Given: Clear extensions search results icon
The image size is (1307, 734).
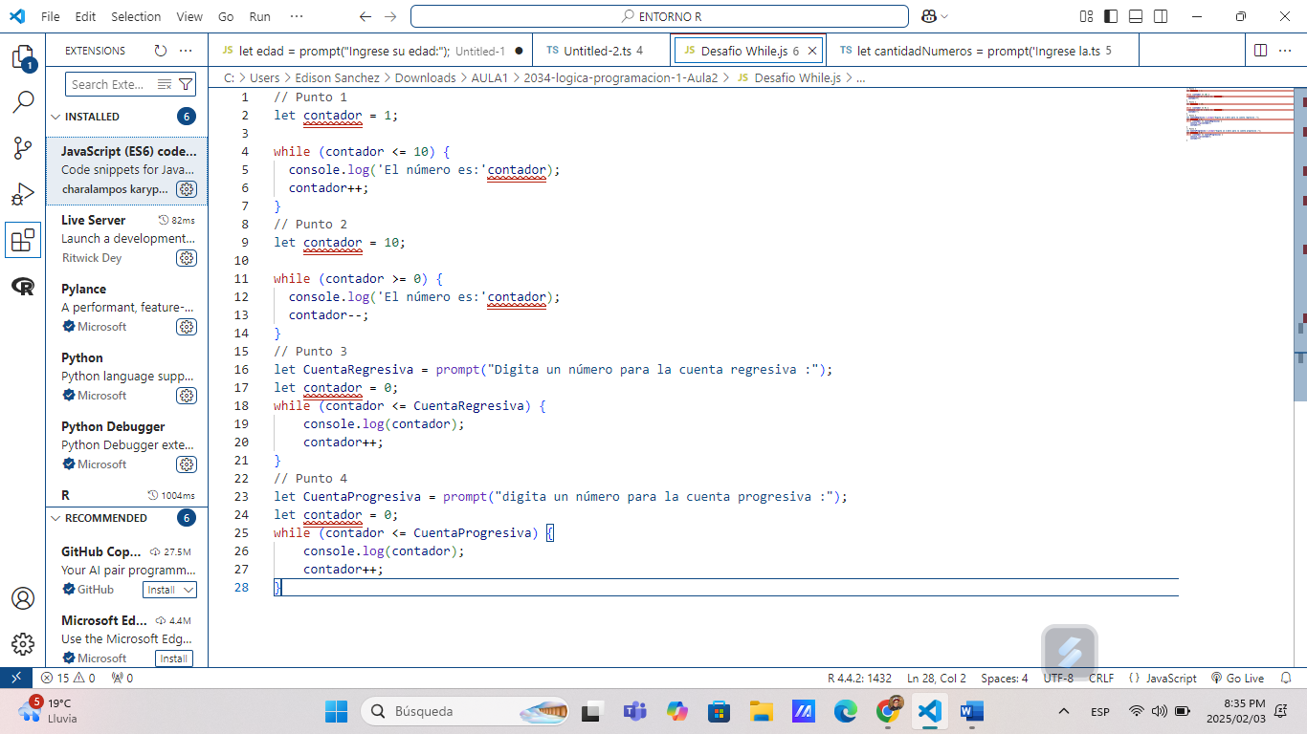Looking at the screenshot, I should (x=164, y=84).
